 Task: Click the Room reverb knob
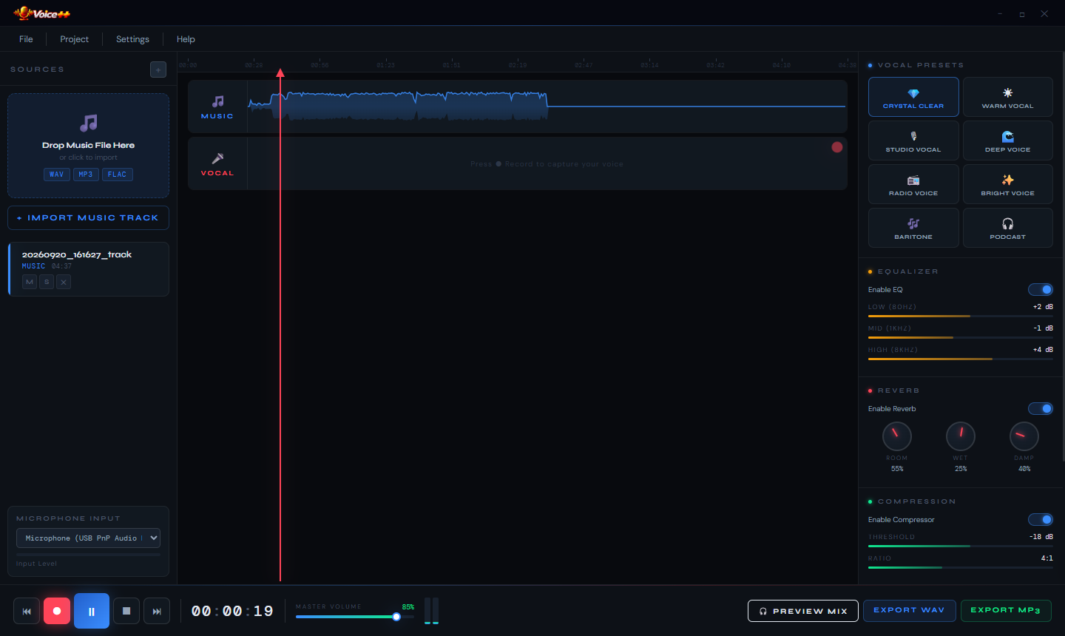point(897,436)
